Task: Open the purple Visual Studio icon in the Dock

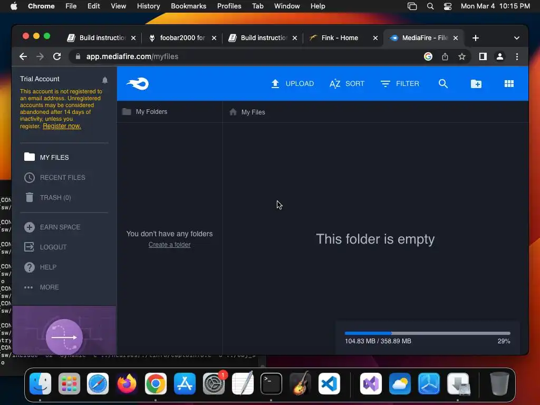Action: tap(371, 384)
